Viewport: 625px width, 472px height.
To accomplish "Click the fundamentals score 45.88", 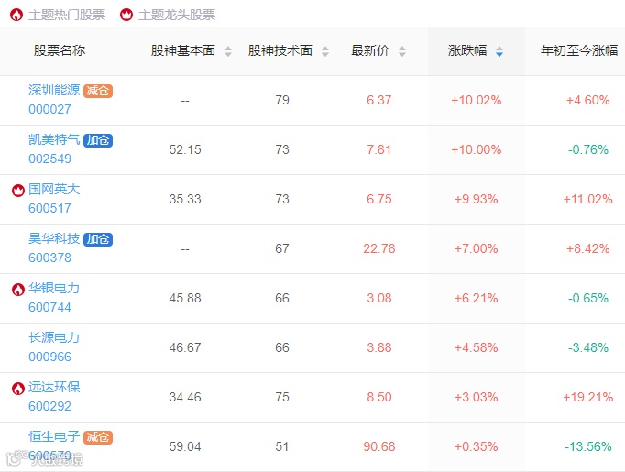I will click(x=185, y=298).
